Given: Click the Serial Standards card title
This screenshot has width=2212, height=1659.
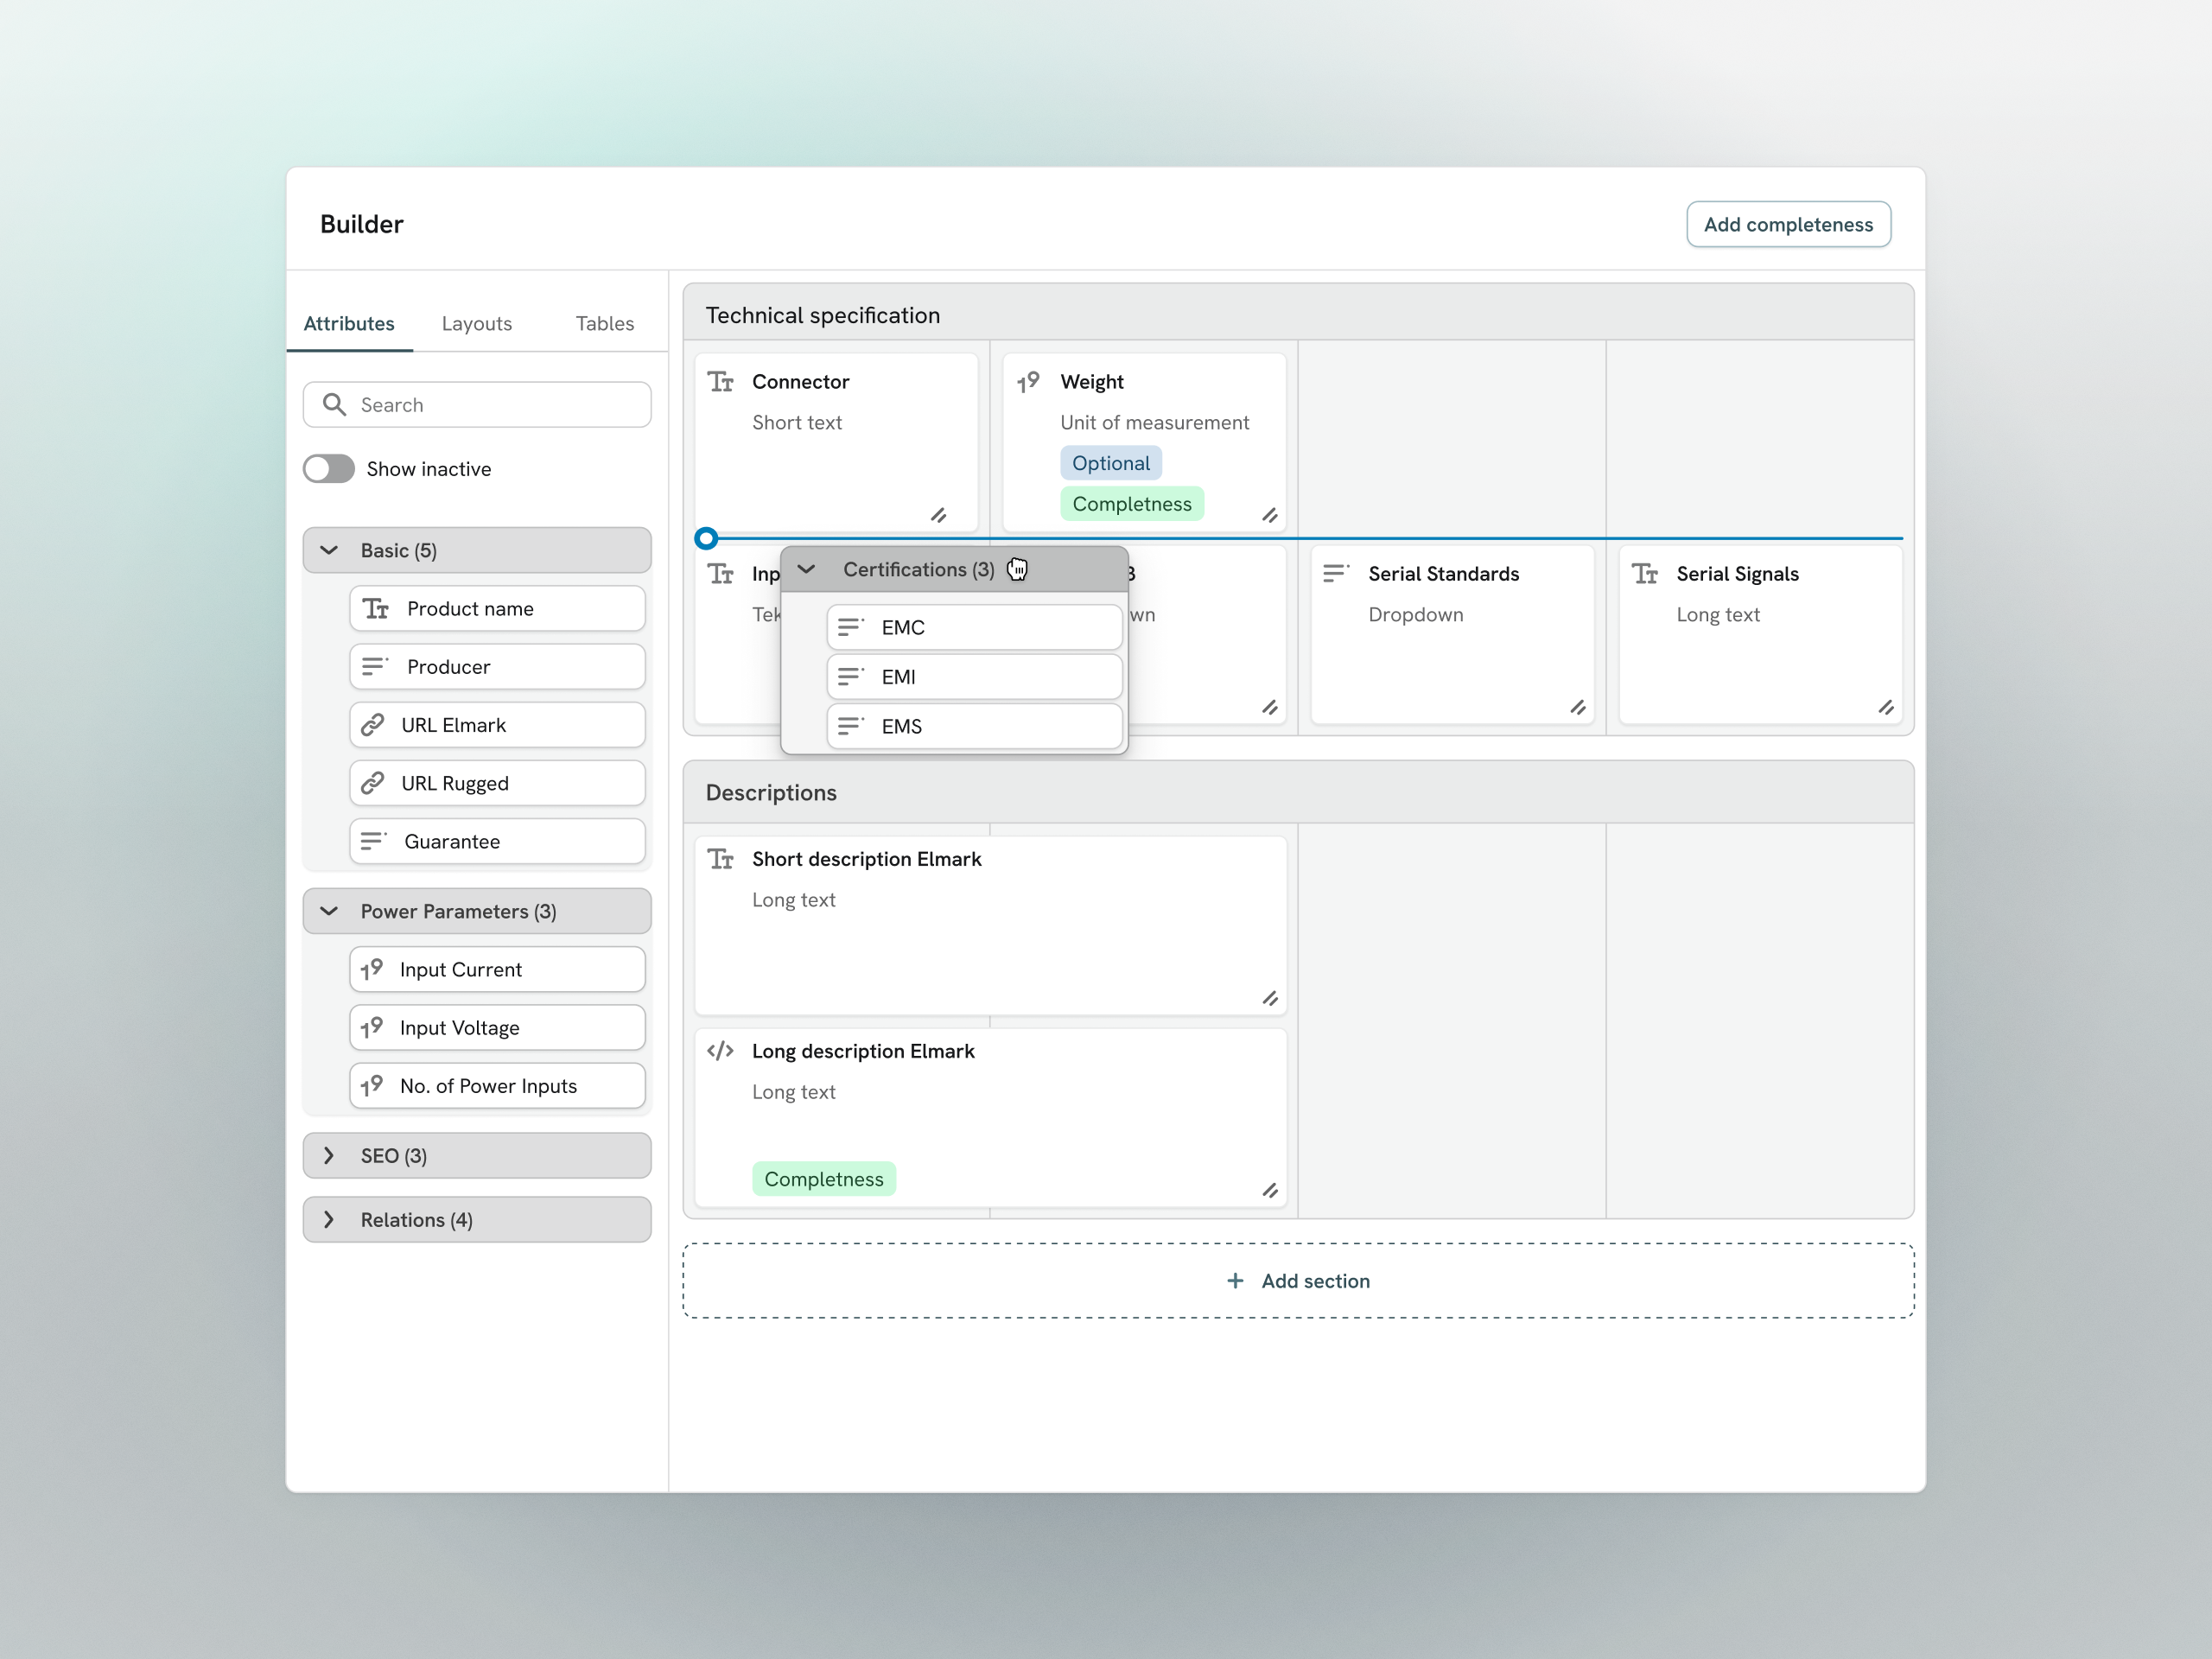Looking at the screenshot, I should click(1443, 574).
